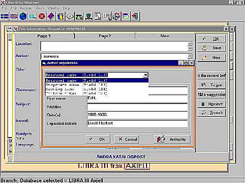Click the diamond face toolbar icon
Viewport: 245px width, 183px height.
pos(70,17)
